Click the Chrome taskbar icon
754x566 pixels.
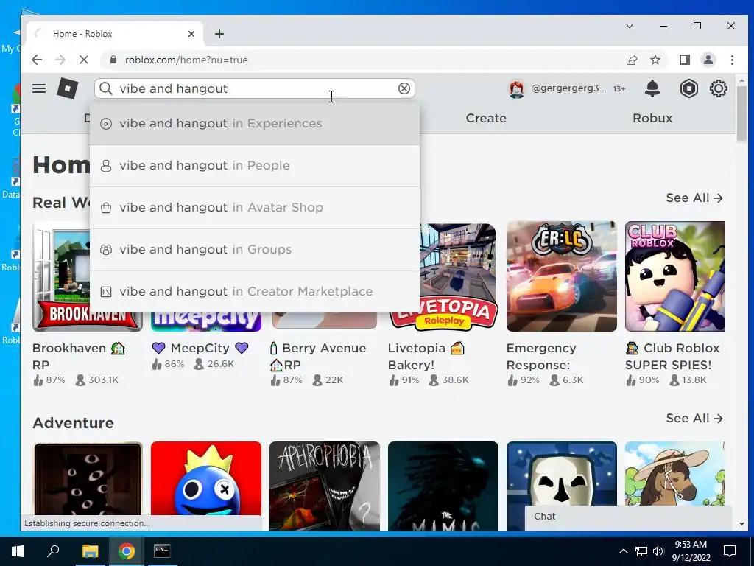tap(126, 551)
